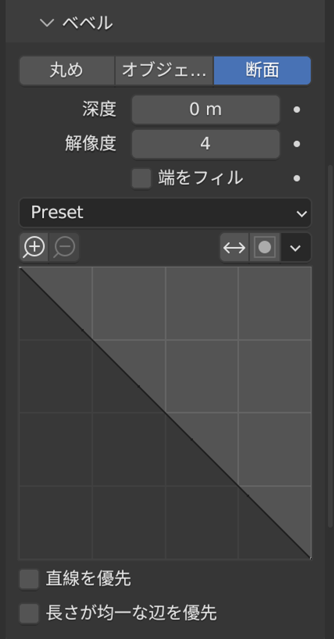Click the 深度 value field showing 0 m
The height and width of the screenshot is (639, 334).
206,110
